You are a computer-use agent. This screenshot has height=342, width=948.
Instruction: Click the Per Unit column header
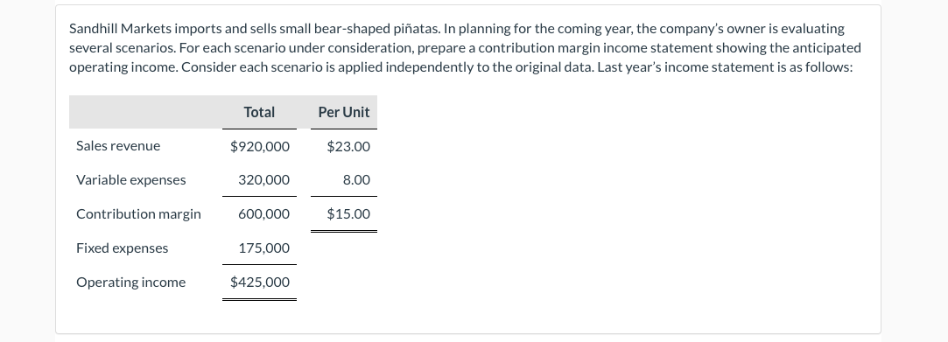point(344,112)
